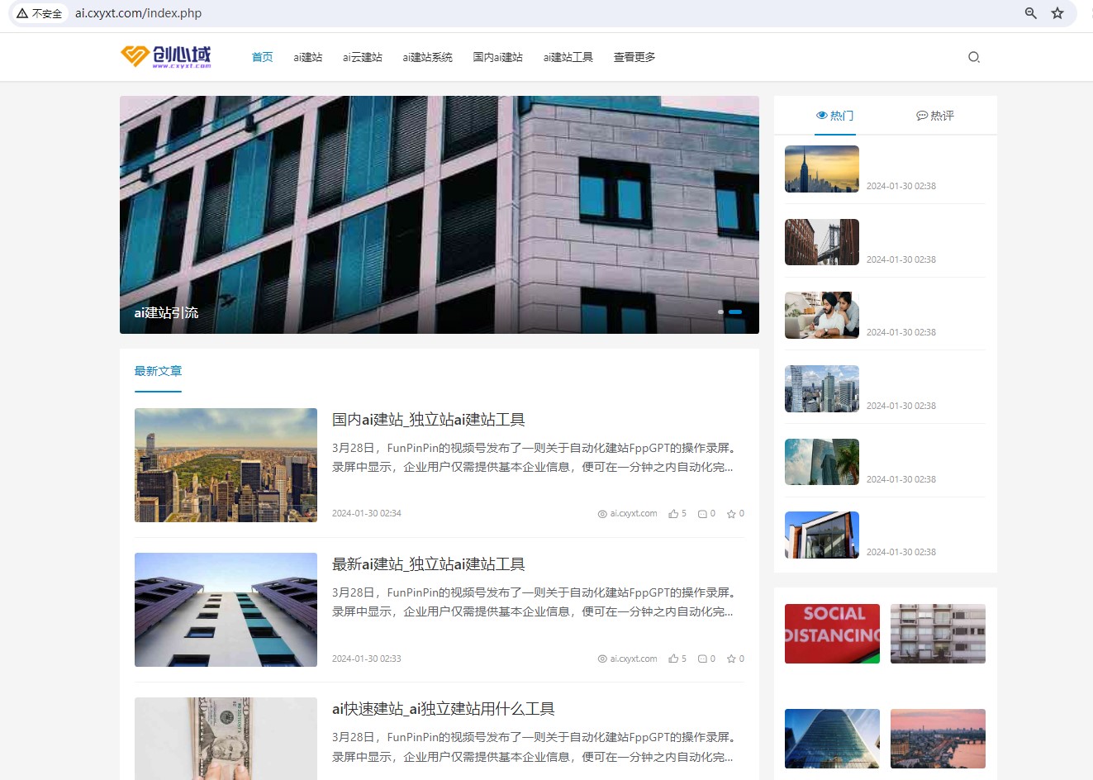This screenshot has height=780, width=1093.
Task: Bookmark this page with the star icon
Action: (1057, 13)
